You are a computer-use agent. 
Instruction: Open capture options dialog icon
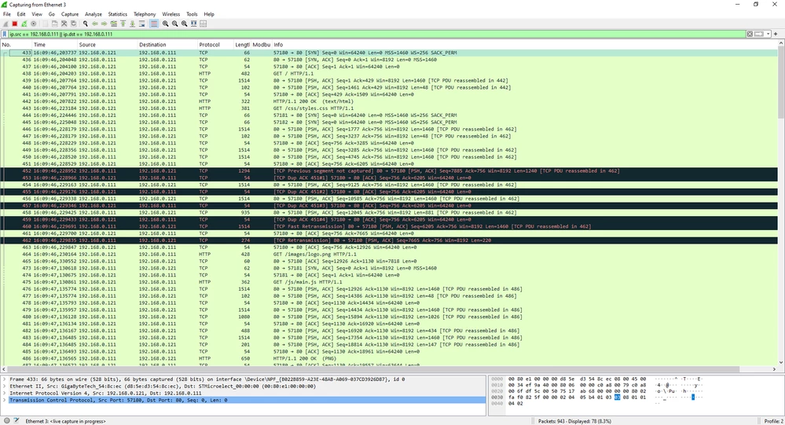(34, 24)
